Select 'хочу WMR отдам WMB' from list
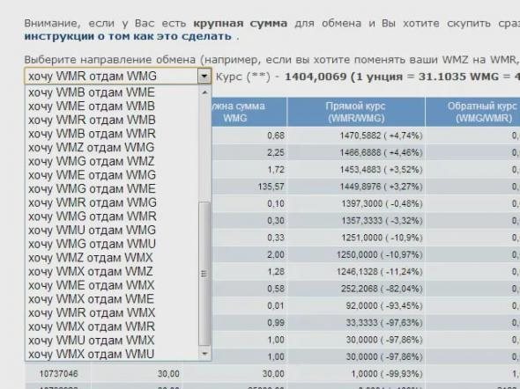 tap(112, 120)
